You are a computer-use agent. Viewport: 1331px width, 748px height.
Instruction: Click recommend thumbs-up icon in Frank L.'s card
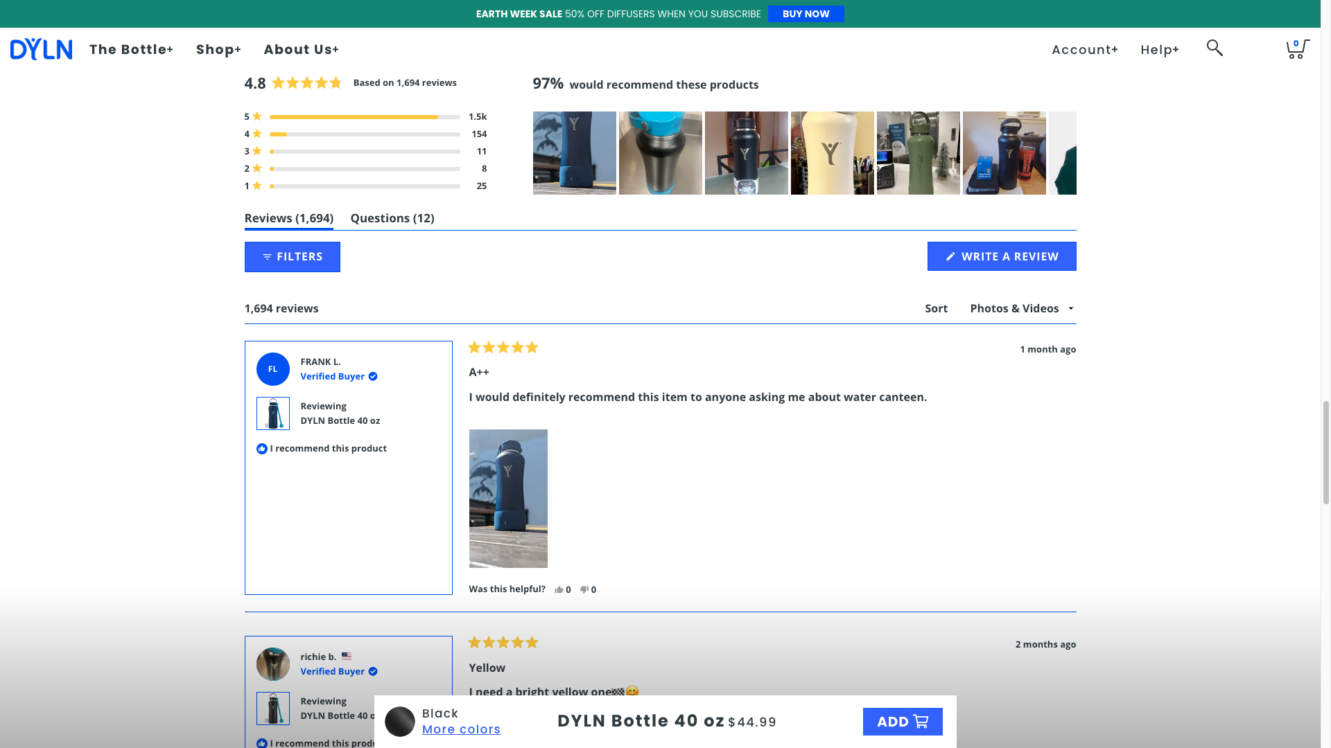pos(262,449)
